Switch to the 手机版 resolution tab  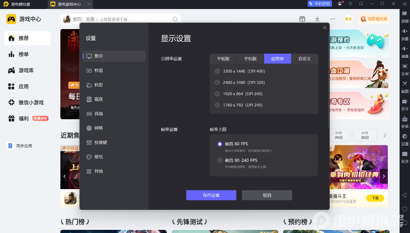pos(251,59)
